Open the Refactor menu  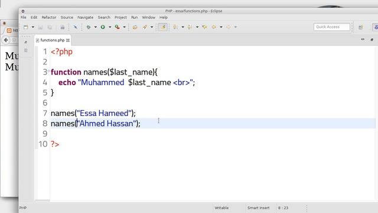[49, 17]
